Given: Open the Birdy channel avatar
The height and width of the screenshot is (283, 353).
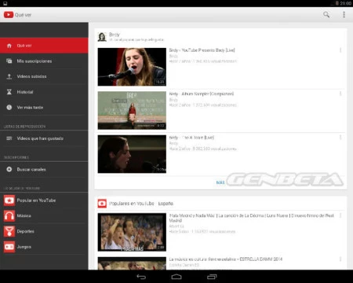Looking at the screenshot, I should coord(102,37).
